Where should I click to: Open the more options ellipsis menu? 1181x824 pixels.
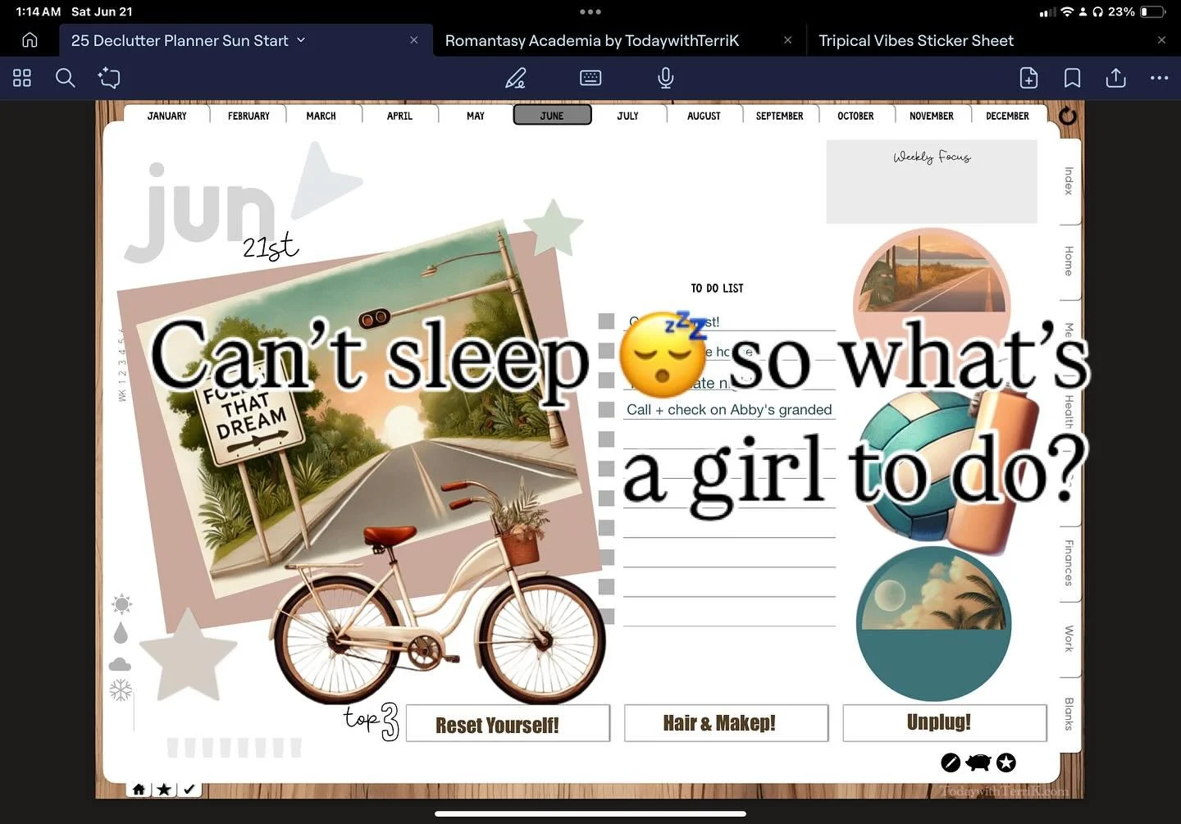point(1159,78)
